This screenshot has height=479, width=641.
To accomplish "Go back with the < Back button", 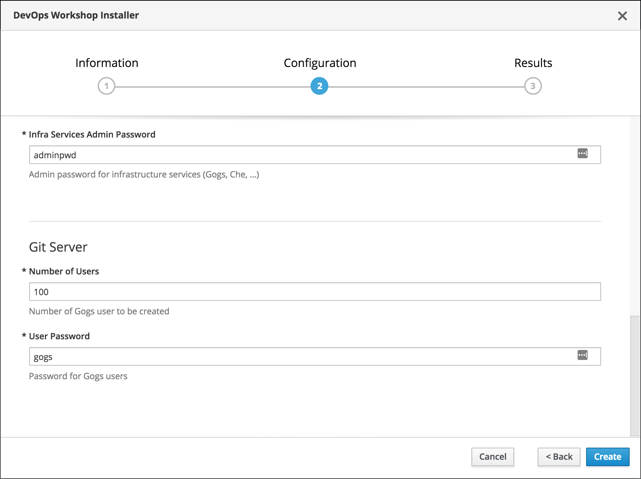I will click(x=559, y=457).
